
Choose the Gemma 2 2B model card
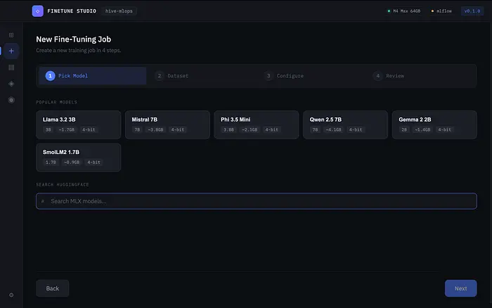tap(434, 124)
